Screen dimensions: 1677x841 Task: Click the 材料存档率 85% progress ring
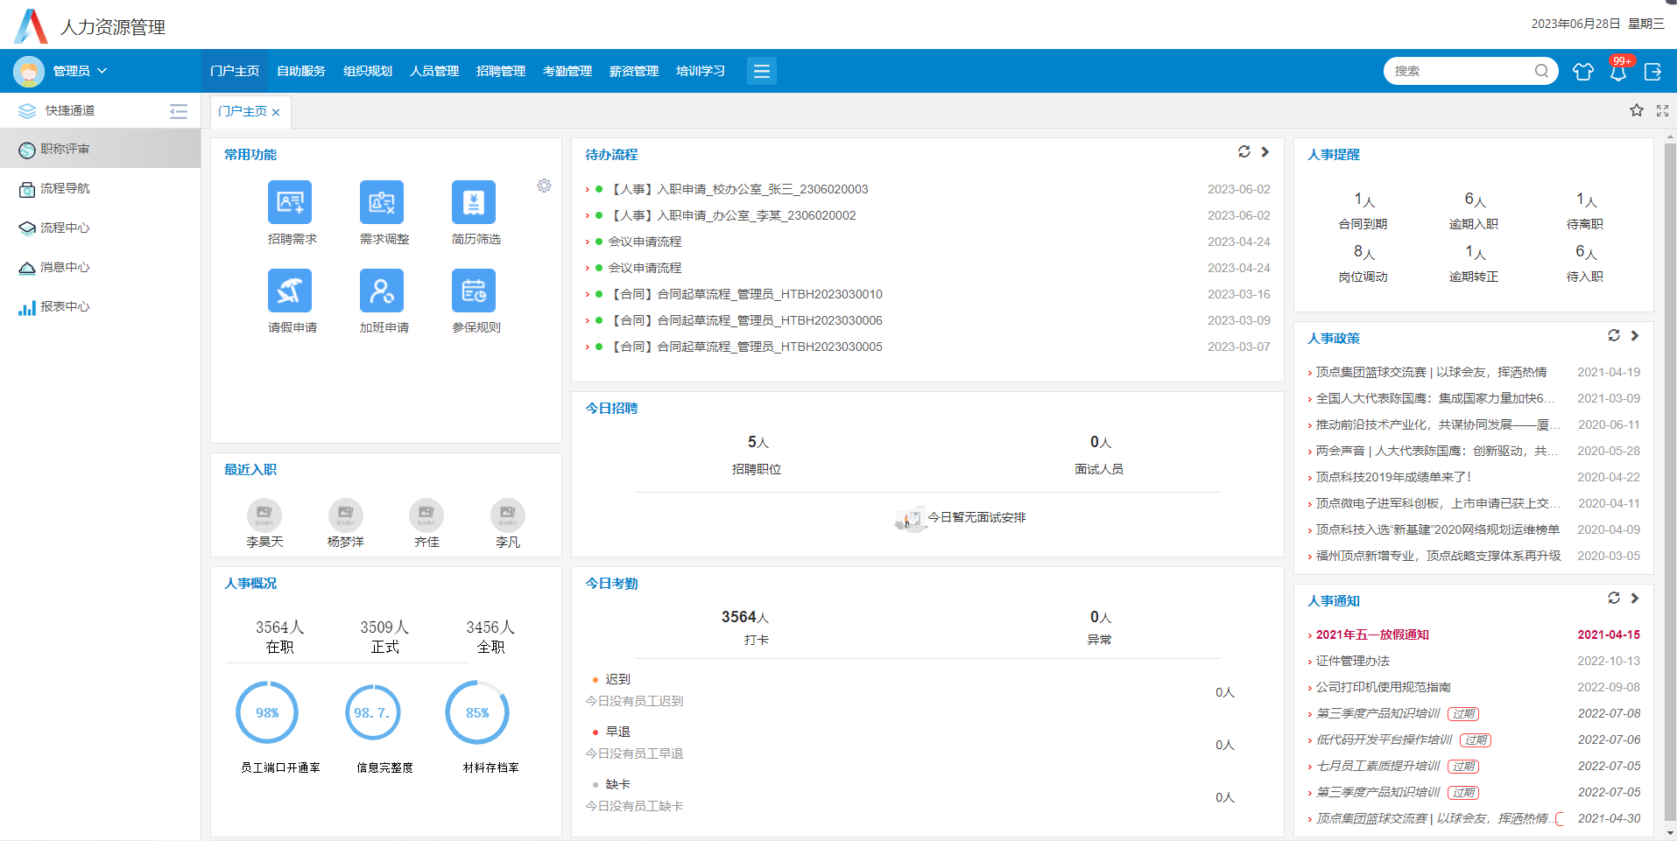[x=477, y=712]
